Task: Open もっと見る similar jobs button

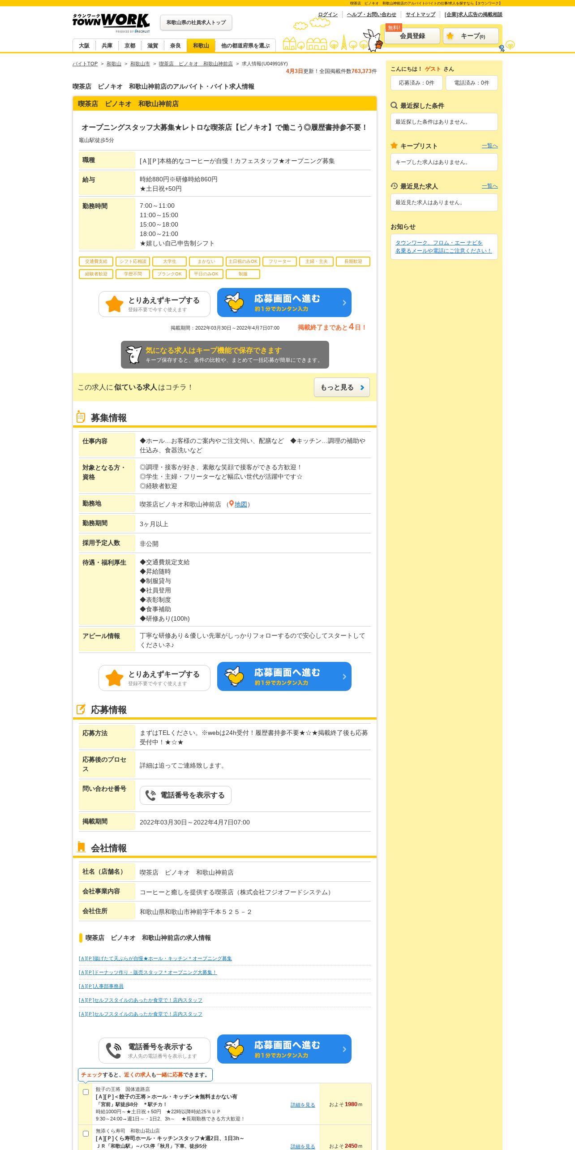Action: [342, 387]
